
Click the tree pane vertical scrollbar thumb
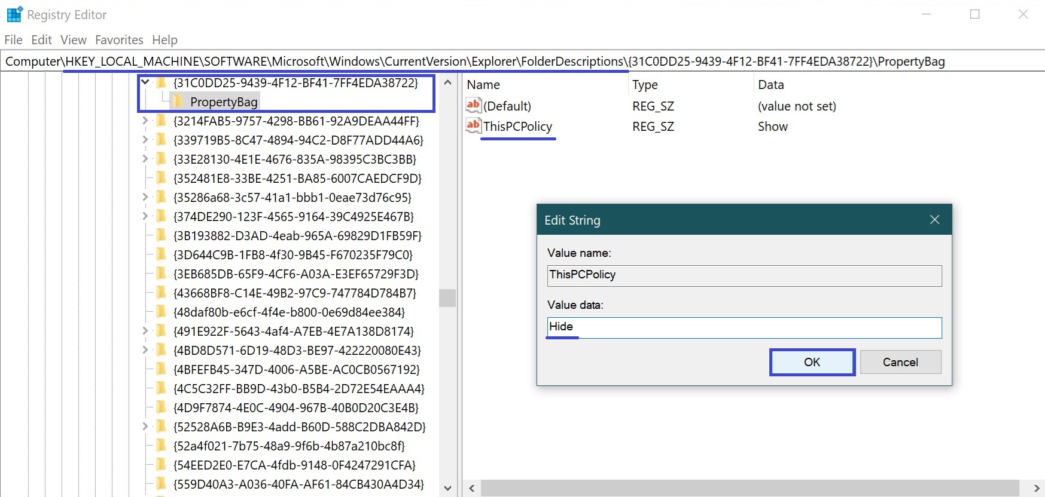pos(447,297)
